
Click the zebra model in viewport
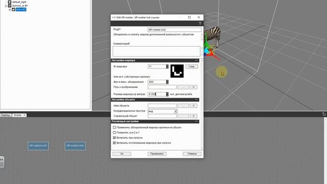[213, 34]
